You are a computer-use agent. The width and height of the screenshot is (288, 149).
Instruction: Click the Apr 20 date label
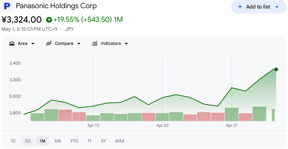(162, 125)
